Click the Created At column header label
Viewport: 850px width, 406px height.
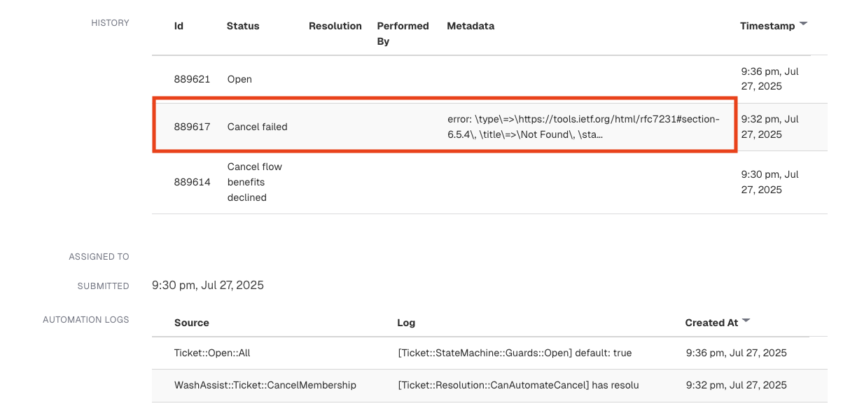711,323
